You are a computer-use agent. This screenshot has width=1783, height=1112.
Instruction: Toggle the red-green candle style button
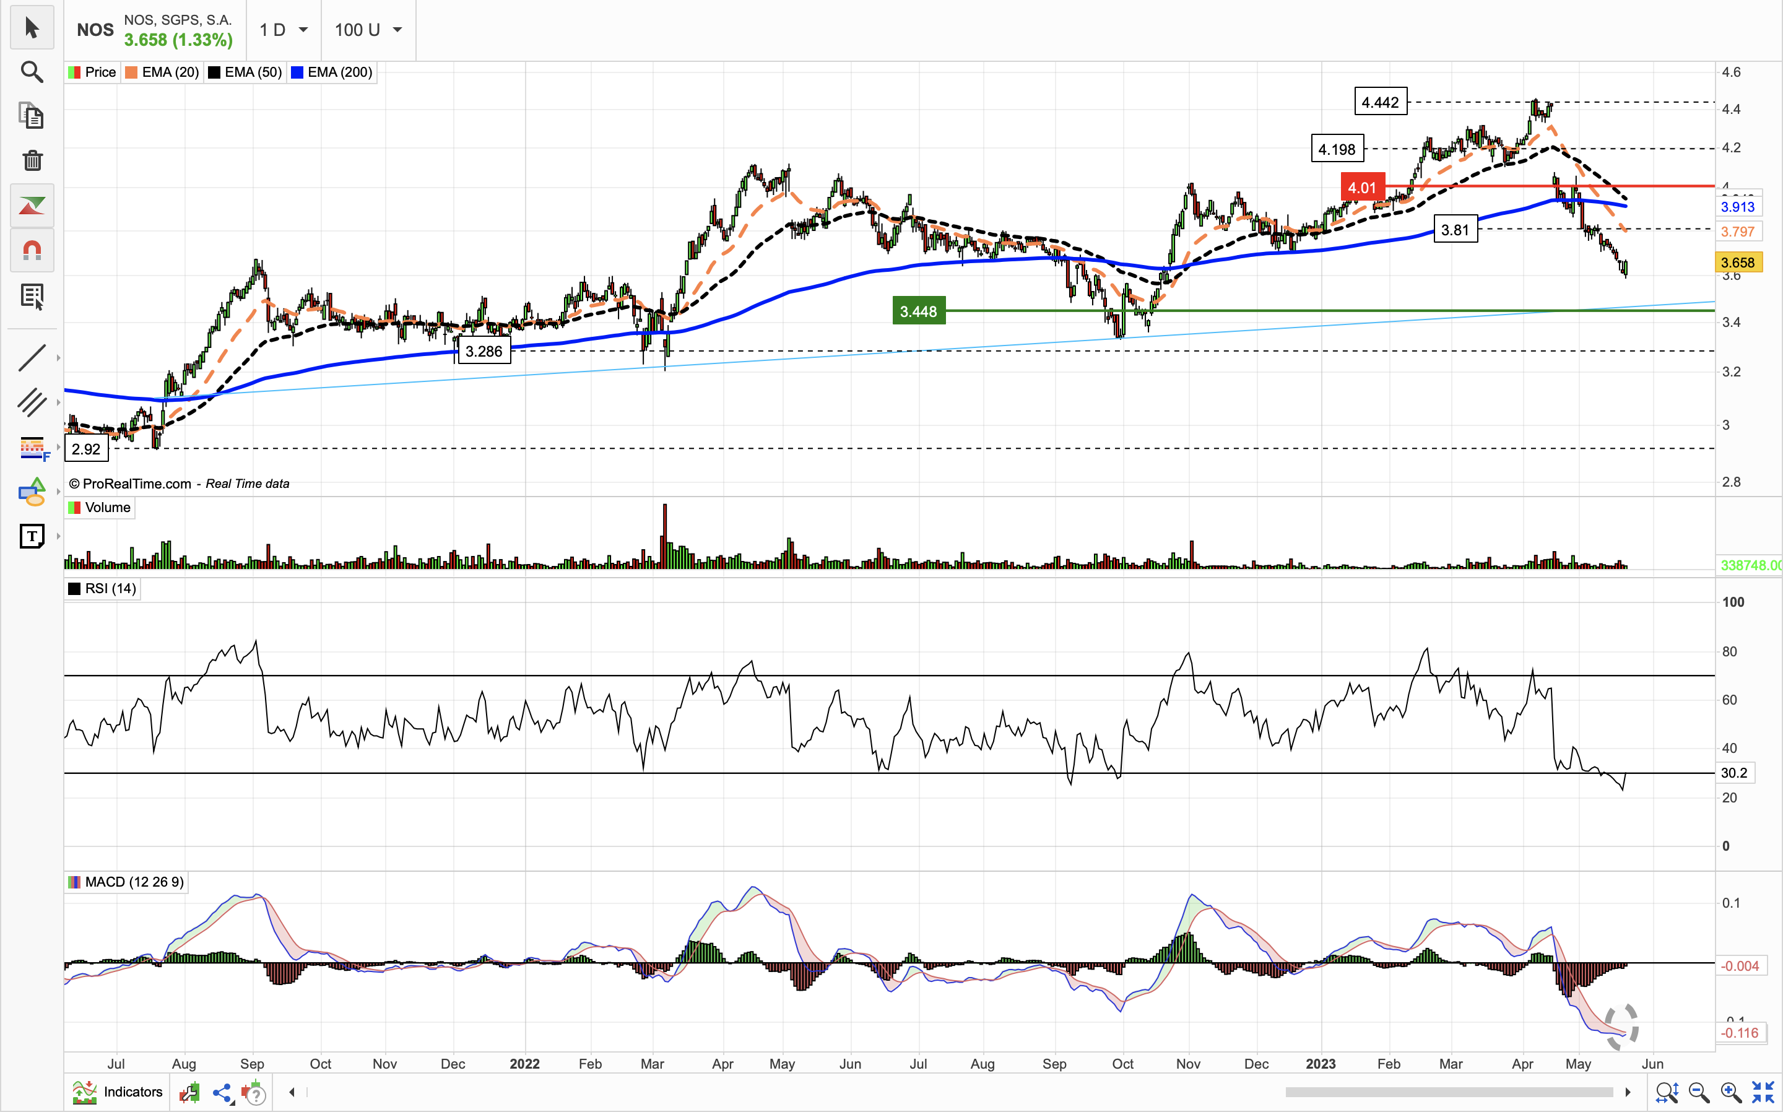tap(32, 205)
